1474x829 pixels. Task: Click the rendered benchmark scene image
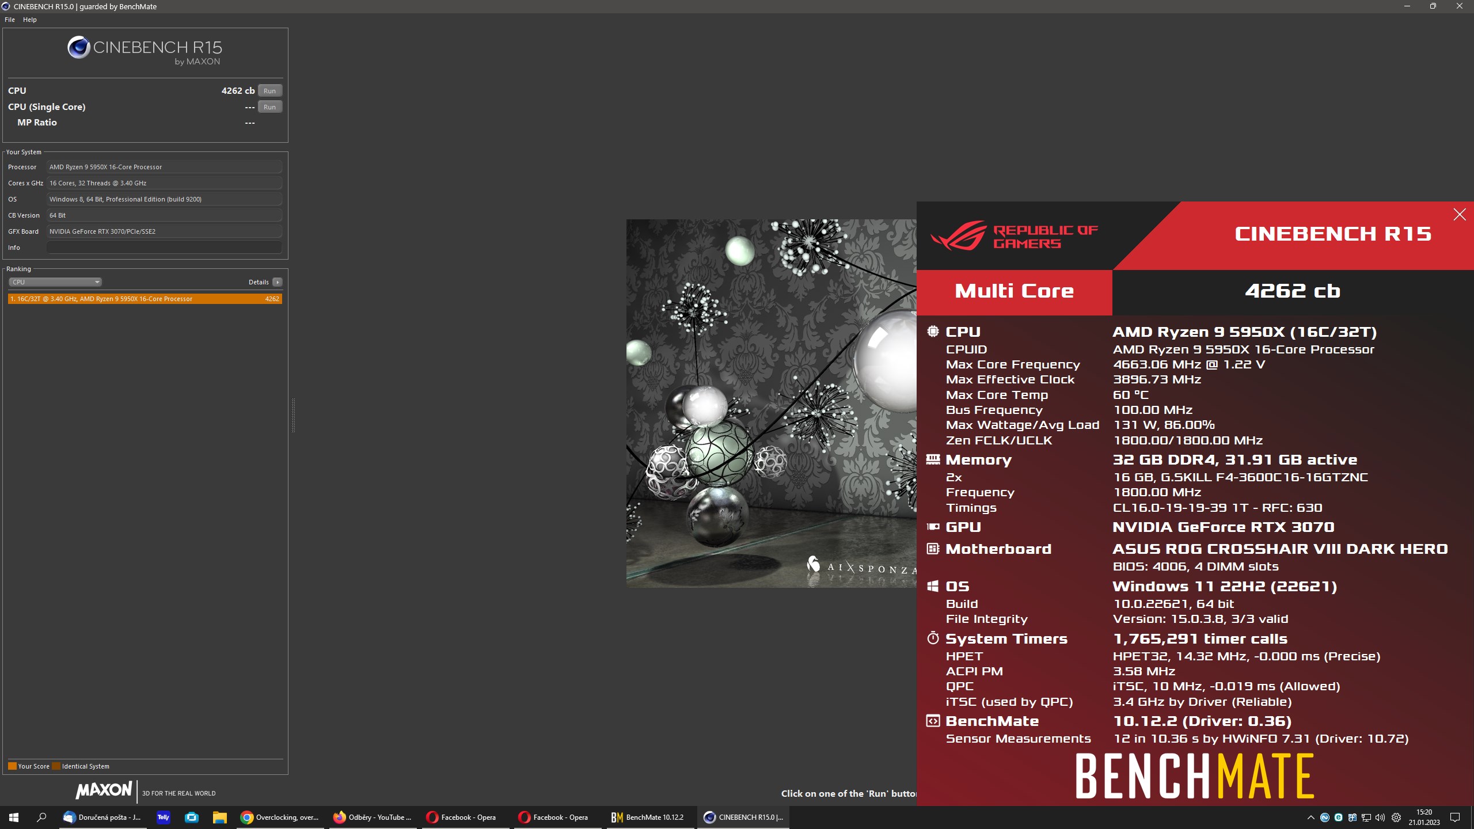click(x=771, y=403)
